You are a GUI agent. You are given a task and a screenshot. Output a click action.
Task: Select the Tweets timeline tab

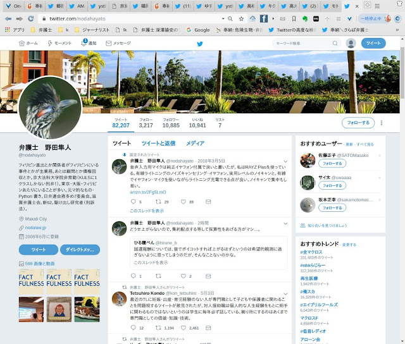[121, 143]
